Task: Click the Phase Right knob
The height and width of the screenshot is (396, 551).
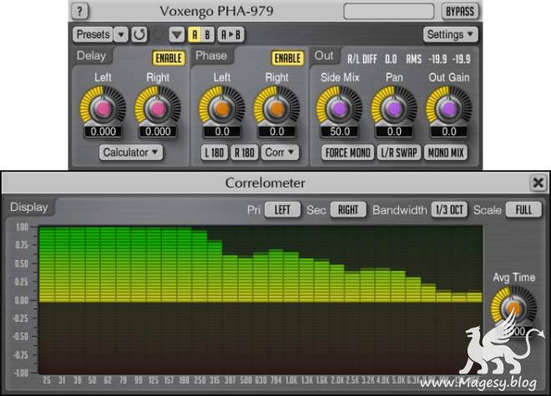Action: (277, 108)
